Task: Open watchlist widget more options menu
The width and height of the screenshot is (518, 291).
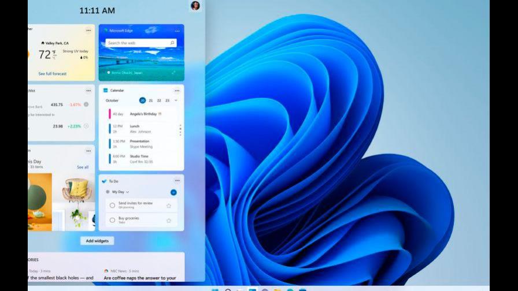Action: [88, 91]
